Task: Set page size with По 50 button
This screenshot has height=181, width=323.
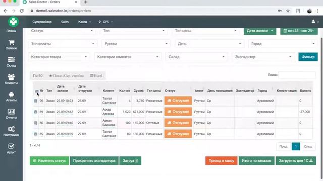Action: (x=38, y=76)
